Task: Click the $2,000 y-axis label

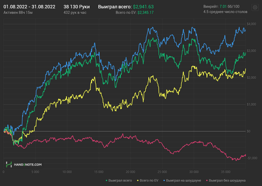Action: coord(251,78)
